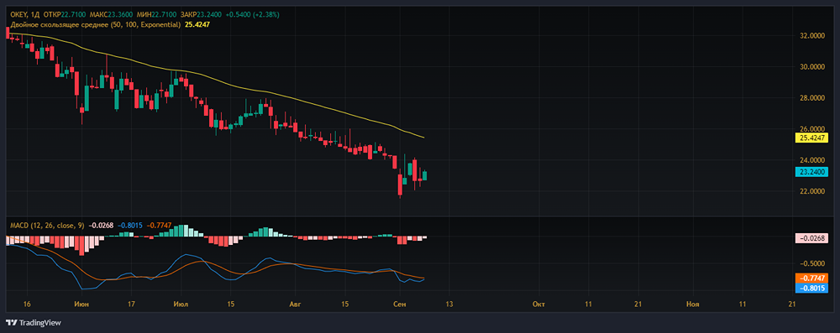Click the Сен label on time axis
This screenshot has height=333, width=840.
(400, 304)
